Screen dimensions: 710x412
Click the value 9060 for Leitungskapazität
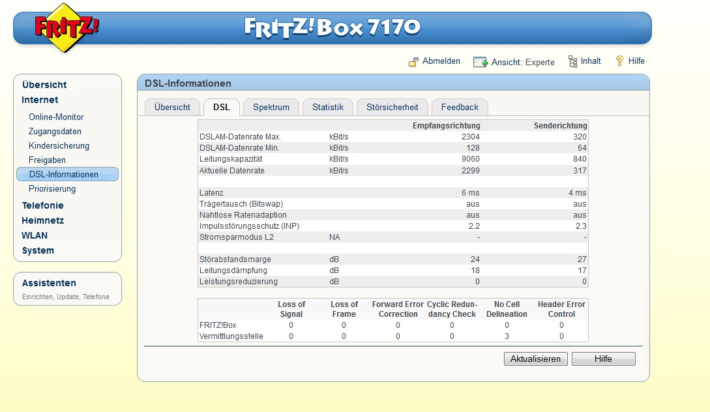pyautogui.click(x=471, y=159)
